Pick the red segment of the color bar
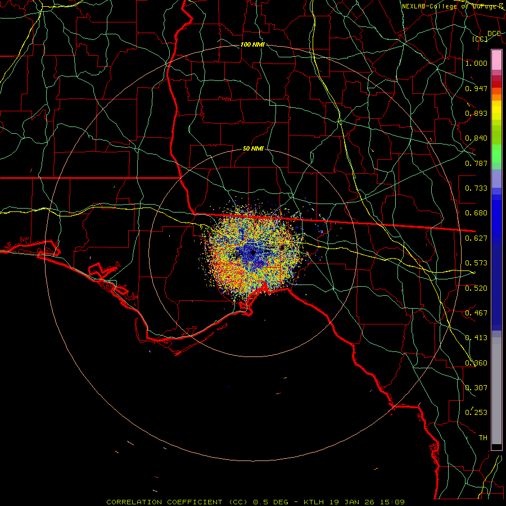The image size is (506, 506). pos(496,84)
